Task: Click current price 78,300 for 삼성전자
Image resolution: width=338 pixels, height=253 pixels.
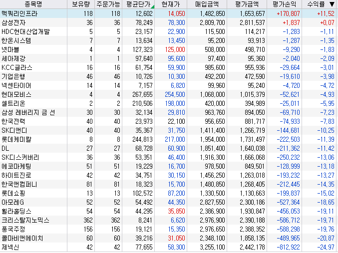Action: pos(176,22)
